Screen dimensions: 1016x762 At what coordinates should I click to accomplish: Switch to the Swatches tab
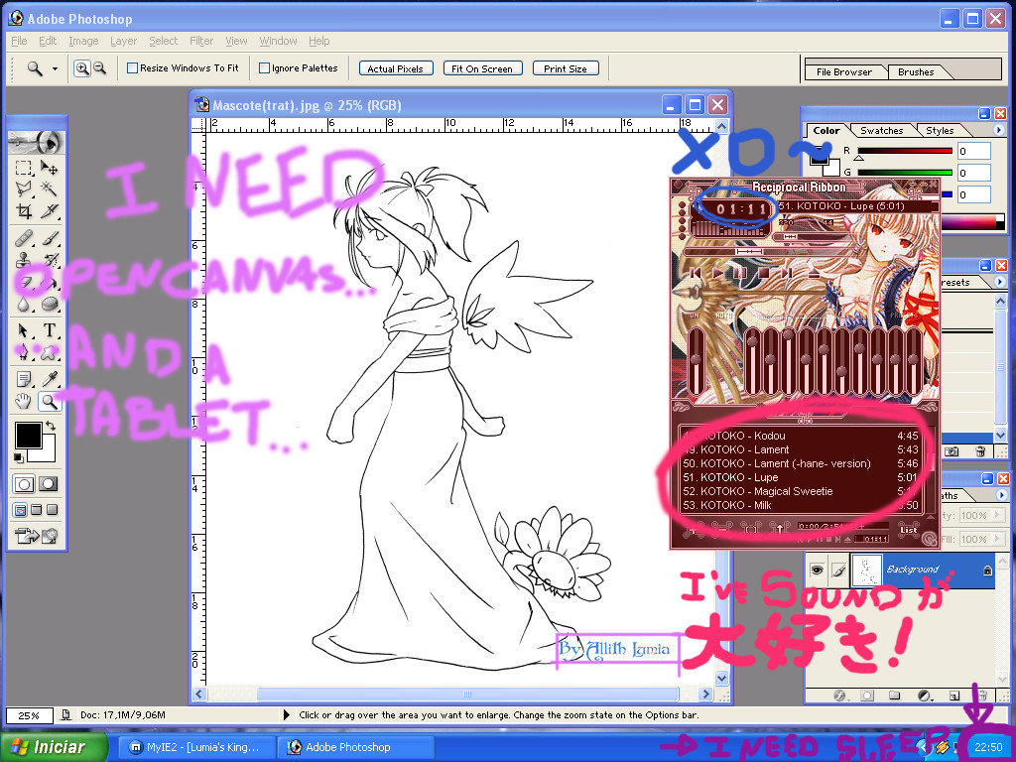click(881, 130)
